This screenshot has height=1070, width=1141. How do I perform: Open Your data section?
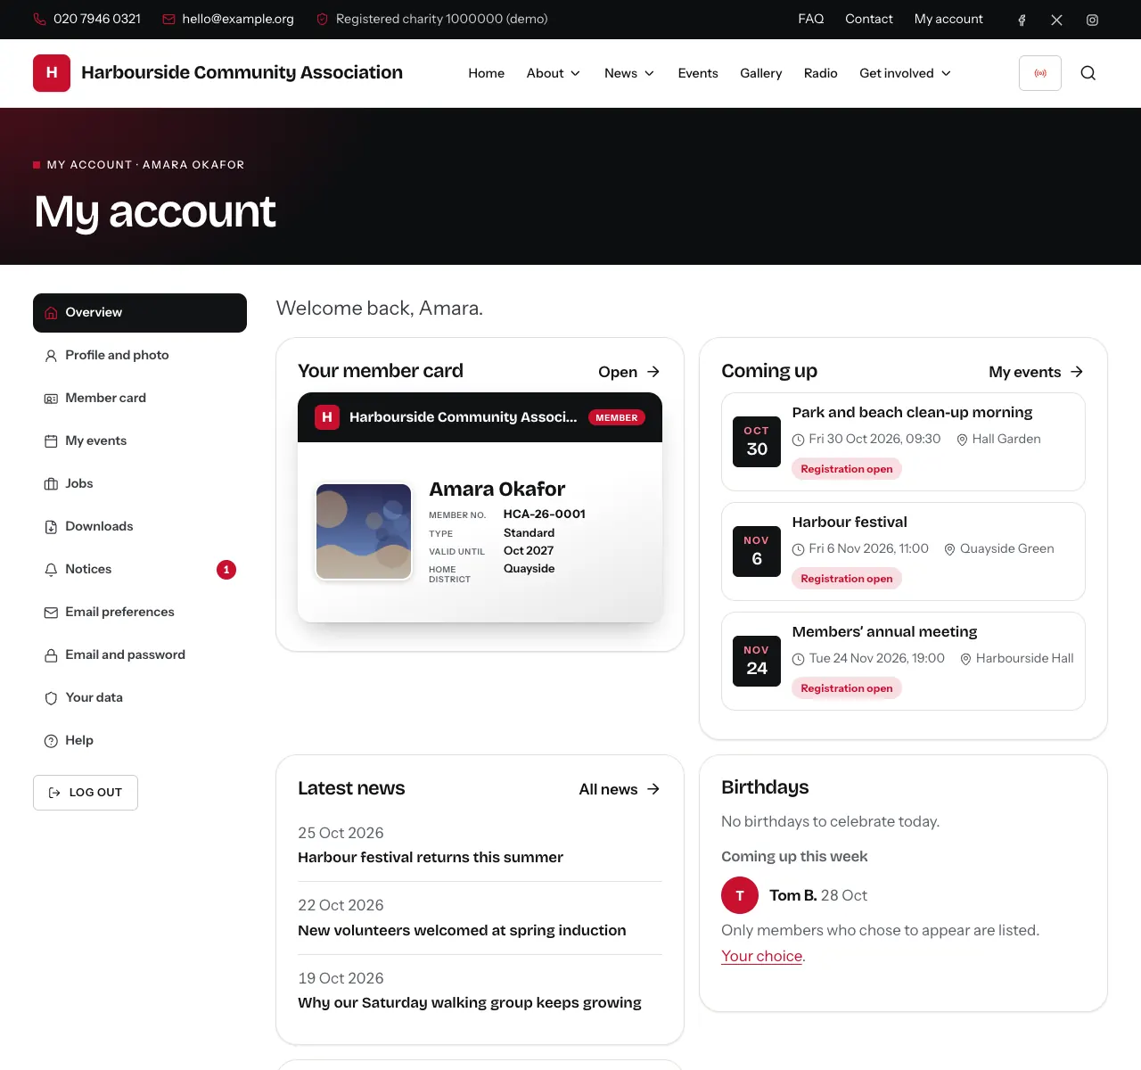click(x=140, y=698)
